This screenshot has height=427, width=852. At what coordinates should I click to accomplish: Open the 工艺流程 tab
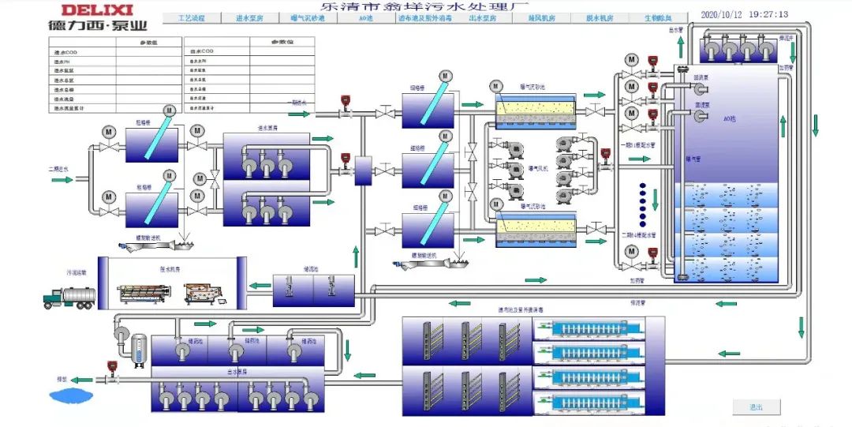click(190, 17)
